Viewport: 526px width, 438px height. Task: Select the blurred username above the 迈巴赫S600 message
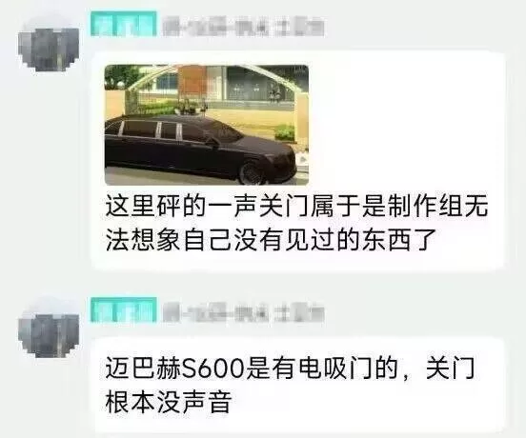(244, 313)
